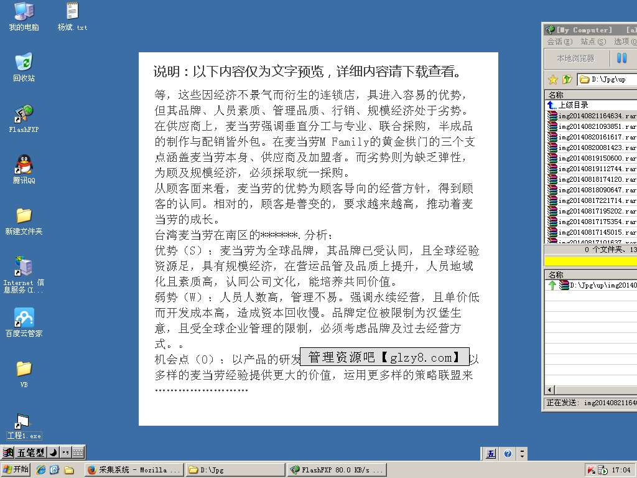This screenshot has height=478, width=637.
Task: Click the 正在发送 status bar text
Action: 591,403
